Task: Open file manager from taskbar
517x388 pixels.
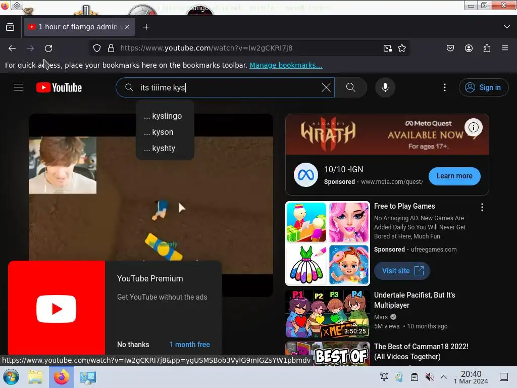Action: [35, 377]
